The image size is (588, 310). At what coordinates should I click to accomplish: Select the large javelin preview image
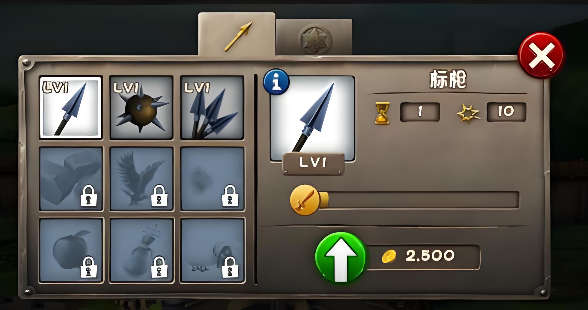[313, 118]
